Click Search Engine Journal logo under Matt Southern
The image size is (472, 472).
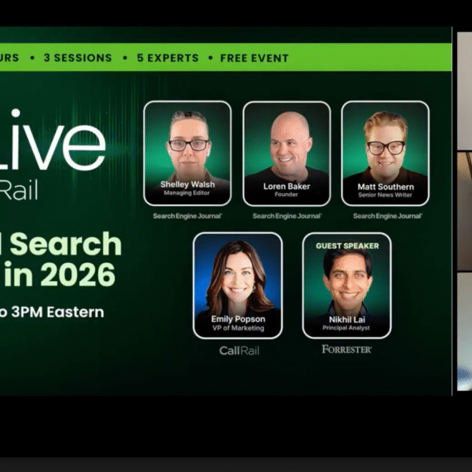[388, 216]
